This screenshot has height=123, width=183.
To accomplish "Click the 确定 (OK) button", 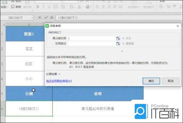I will 151,81.
